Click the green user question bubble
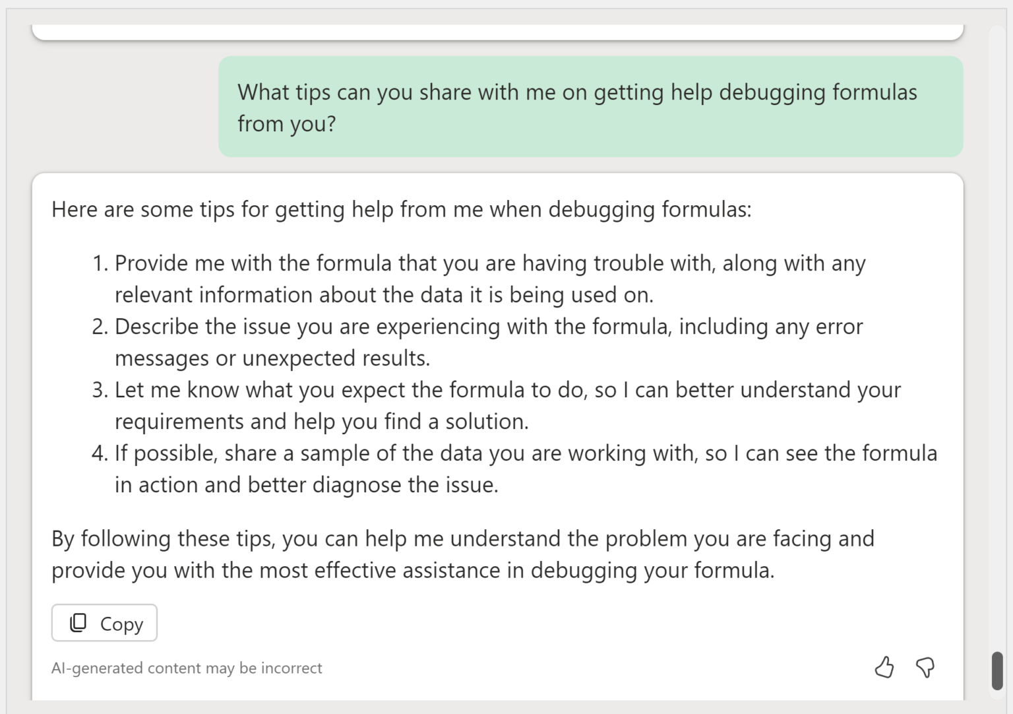This screenshot has width=1013, height=714. [590, 107]
